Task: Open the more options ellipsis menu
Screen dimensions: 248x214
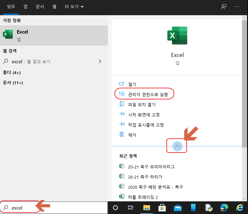Action: click(x=237, y=7)
